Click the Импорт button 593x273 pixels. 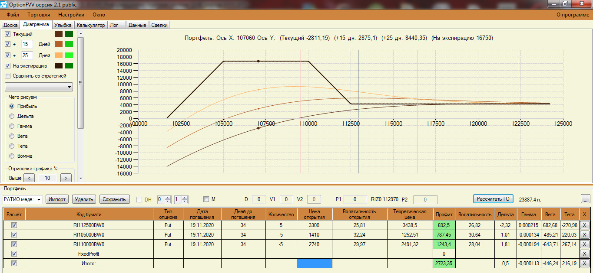coord(57,199)
